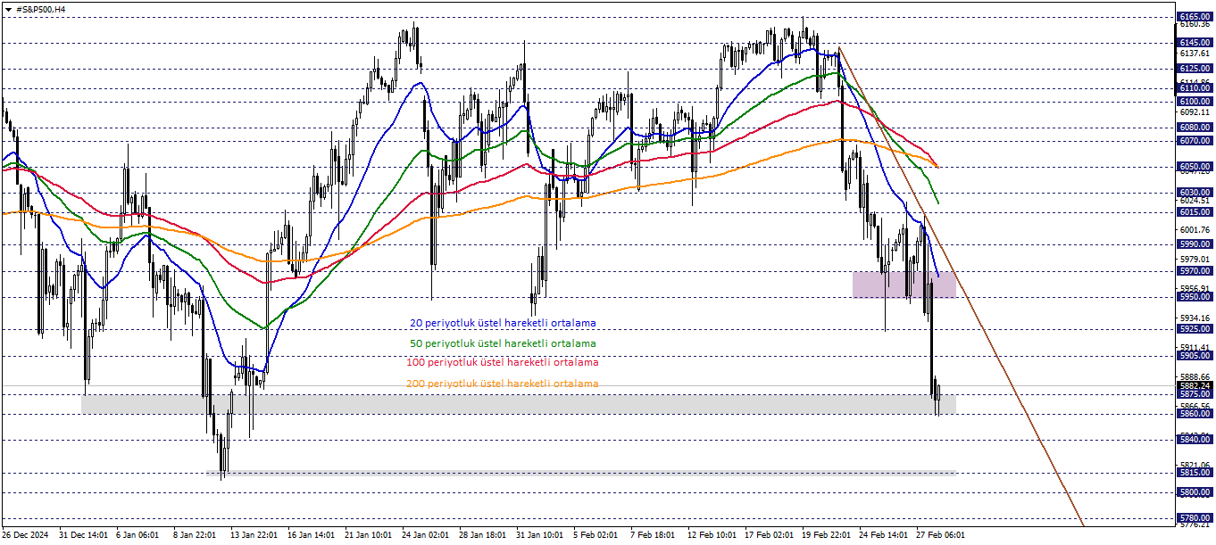Click the 6050.00 price level label
The width and height of the screenshot is (1216, 545).
[x=1195, y=167]
